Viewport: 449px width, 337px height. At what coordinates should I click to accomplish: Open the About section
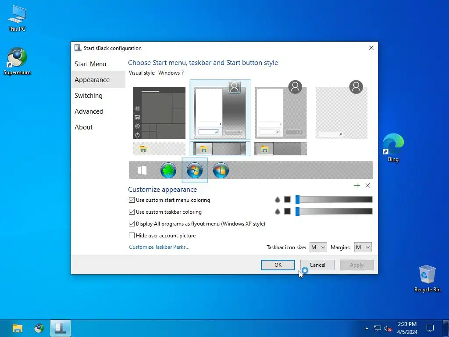coord(98,127)
